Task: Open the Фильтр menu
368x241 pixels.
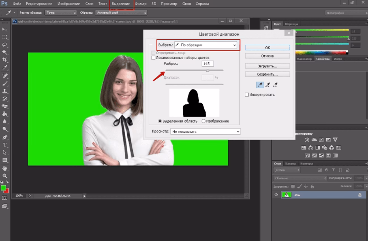Action: point(140,4)
